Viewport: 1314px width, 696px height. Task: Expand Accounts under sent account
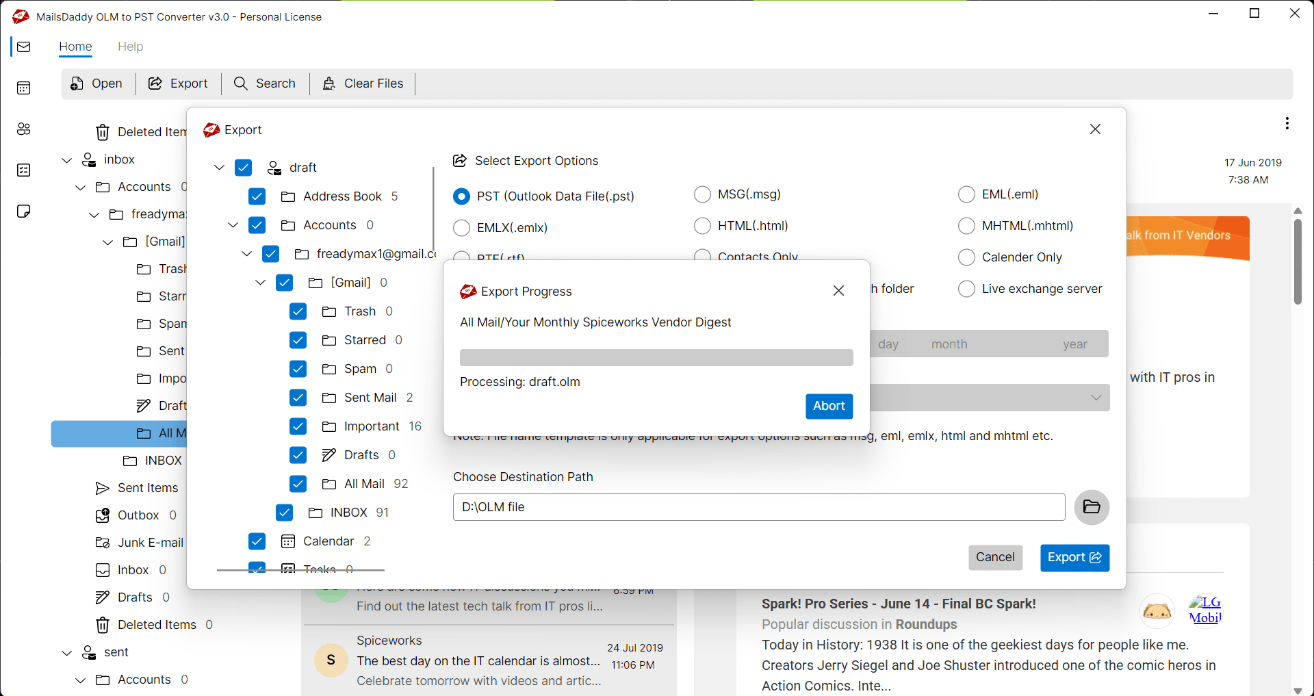tap(81, 680)
